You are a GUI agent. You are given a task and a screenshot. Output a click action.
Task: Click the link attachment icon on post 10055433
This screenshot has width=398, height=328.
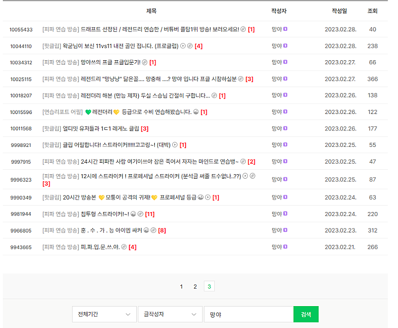tap(243, 29)
